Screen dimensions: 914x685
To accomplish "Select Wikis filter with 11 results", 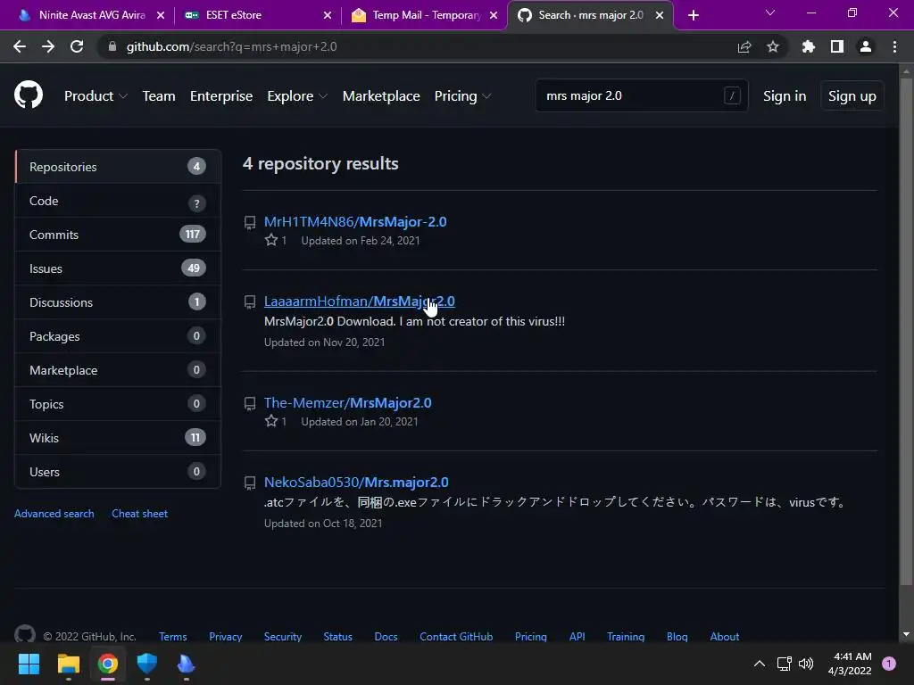I will tap(118, 438).
